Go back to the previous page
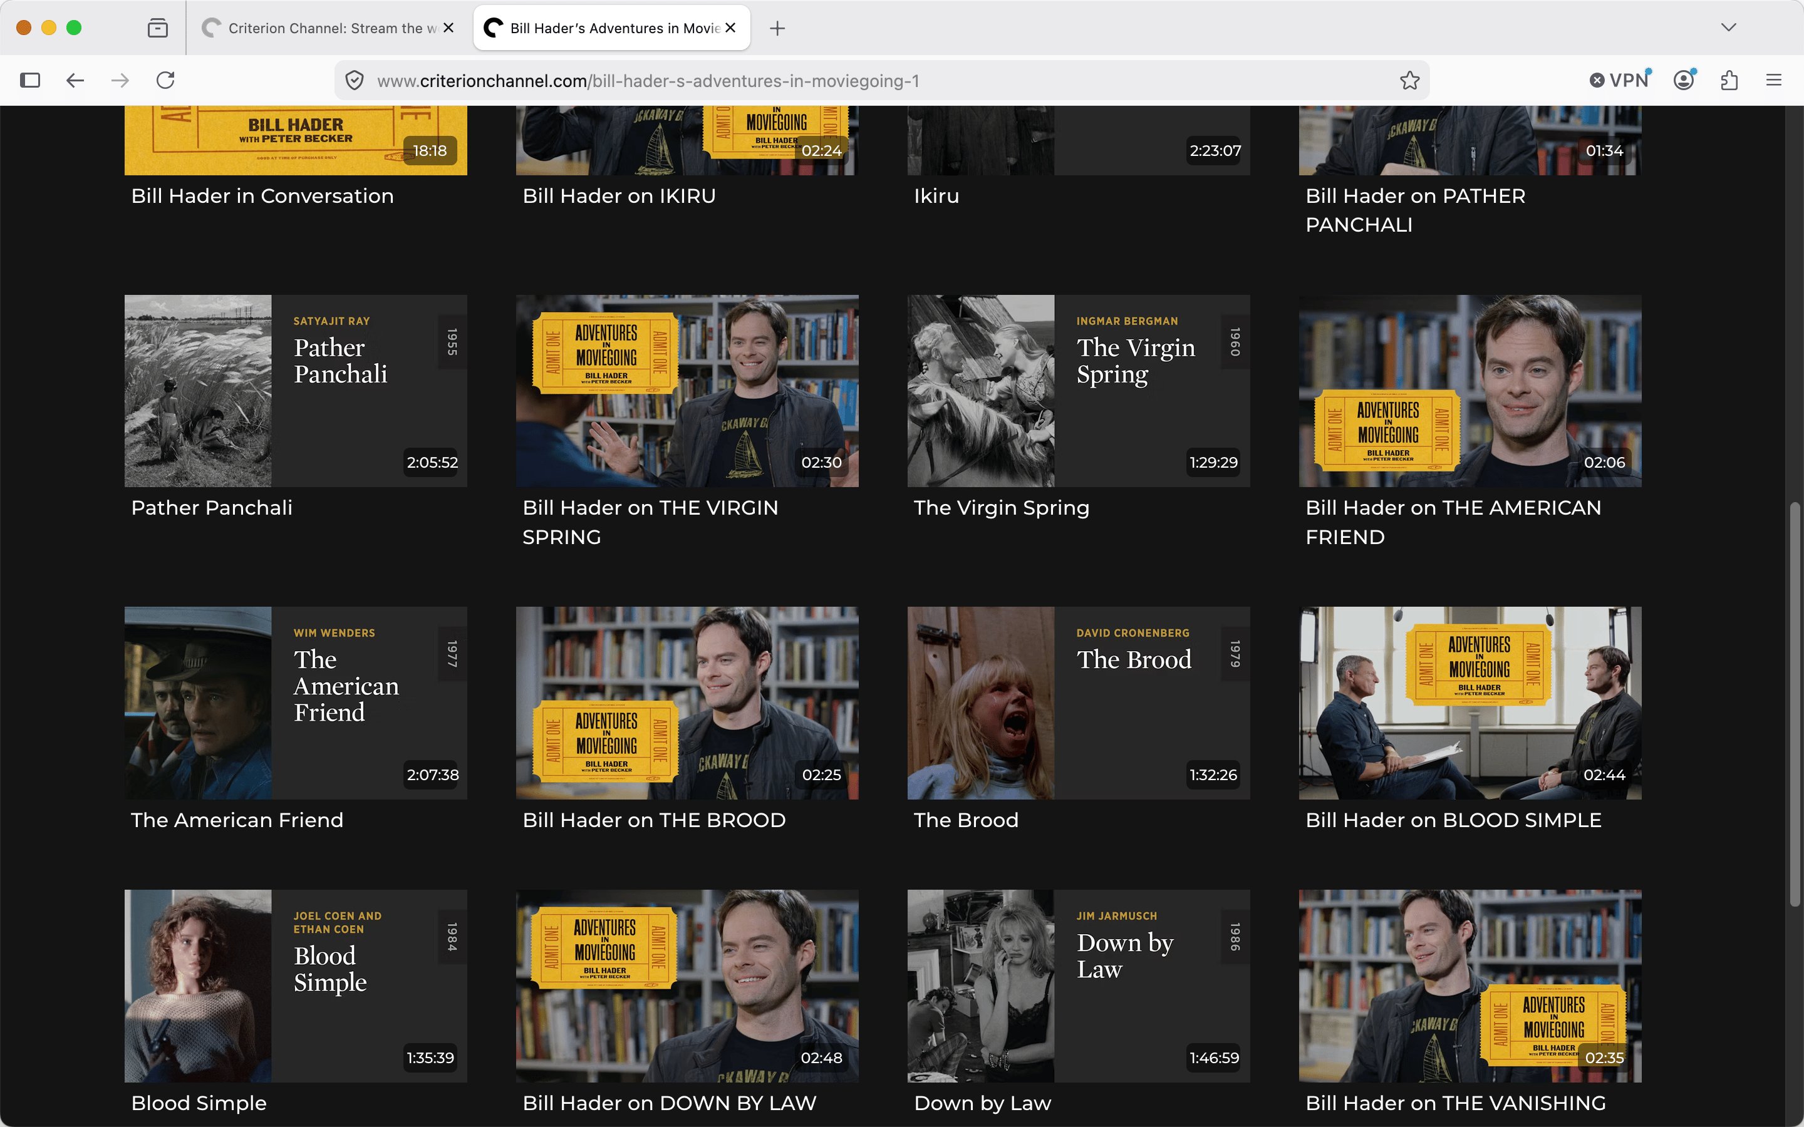 (75, 81)
